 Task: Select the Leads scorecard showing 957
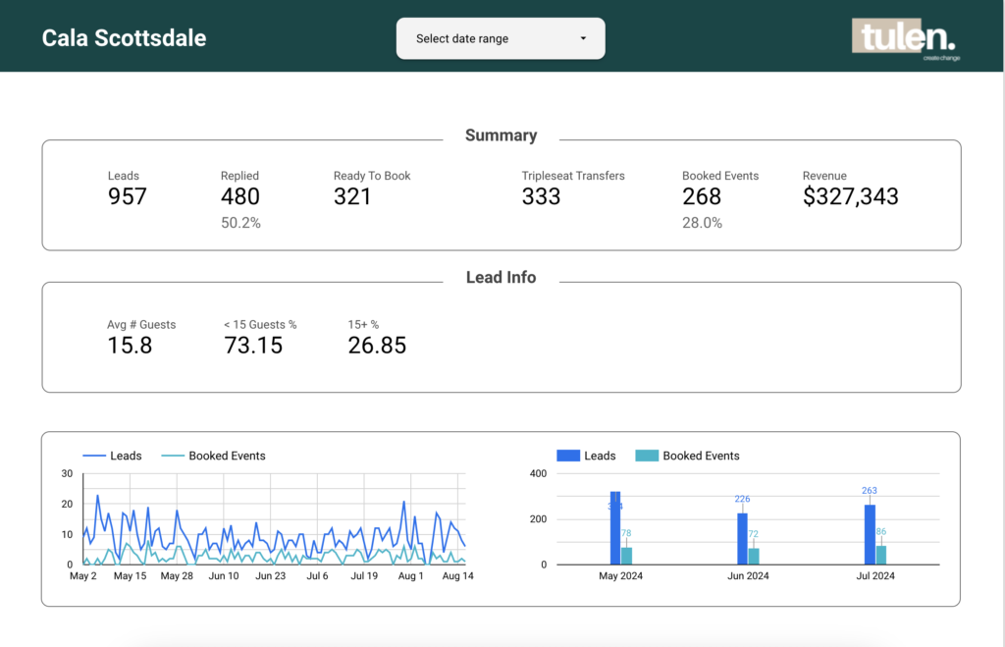click(127, 196)
